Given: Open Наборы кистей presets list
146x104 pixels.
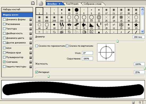Looking at the screenshot, I should pos(17,10).
